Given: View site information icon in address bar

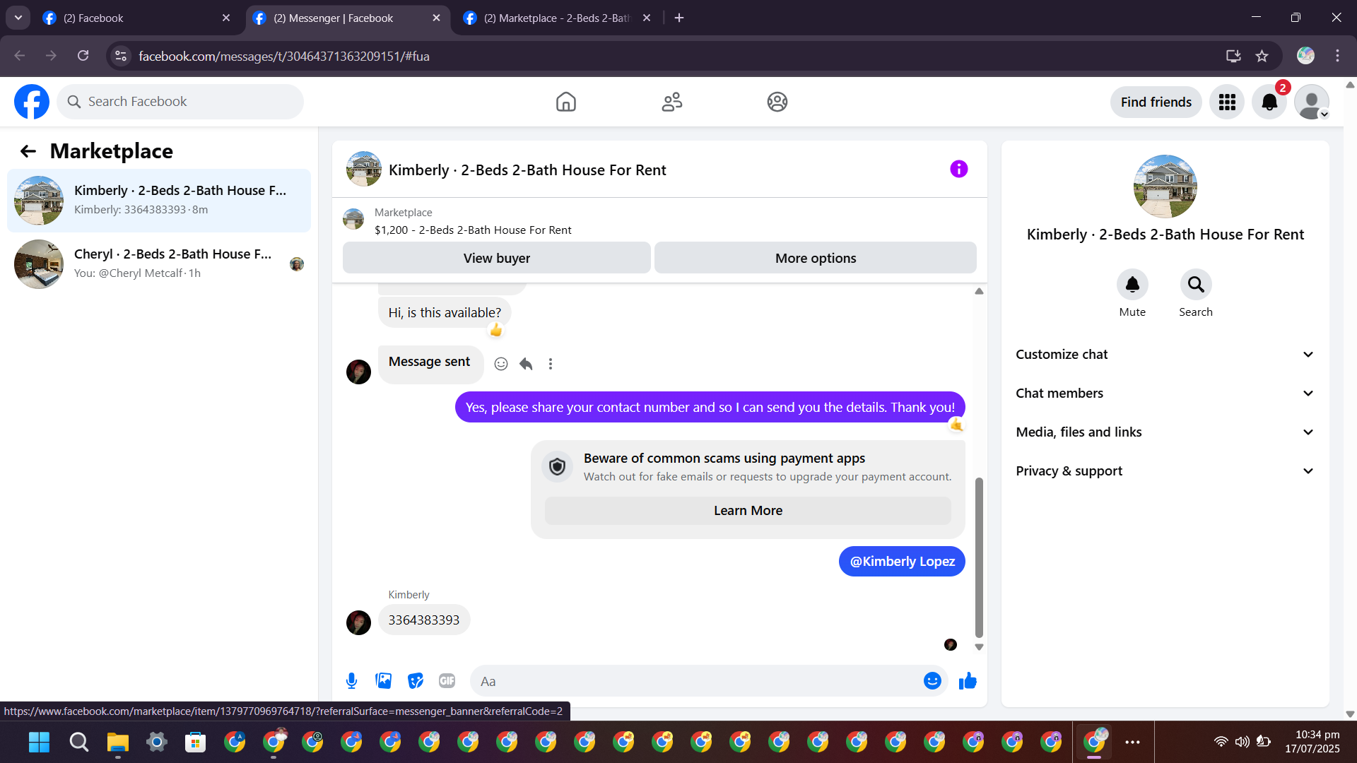Looking at the screenshot, I should 122,56.
